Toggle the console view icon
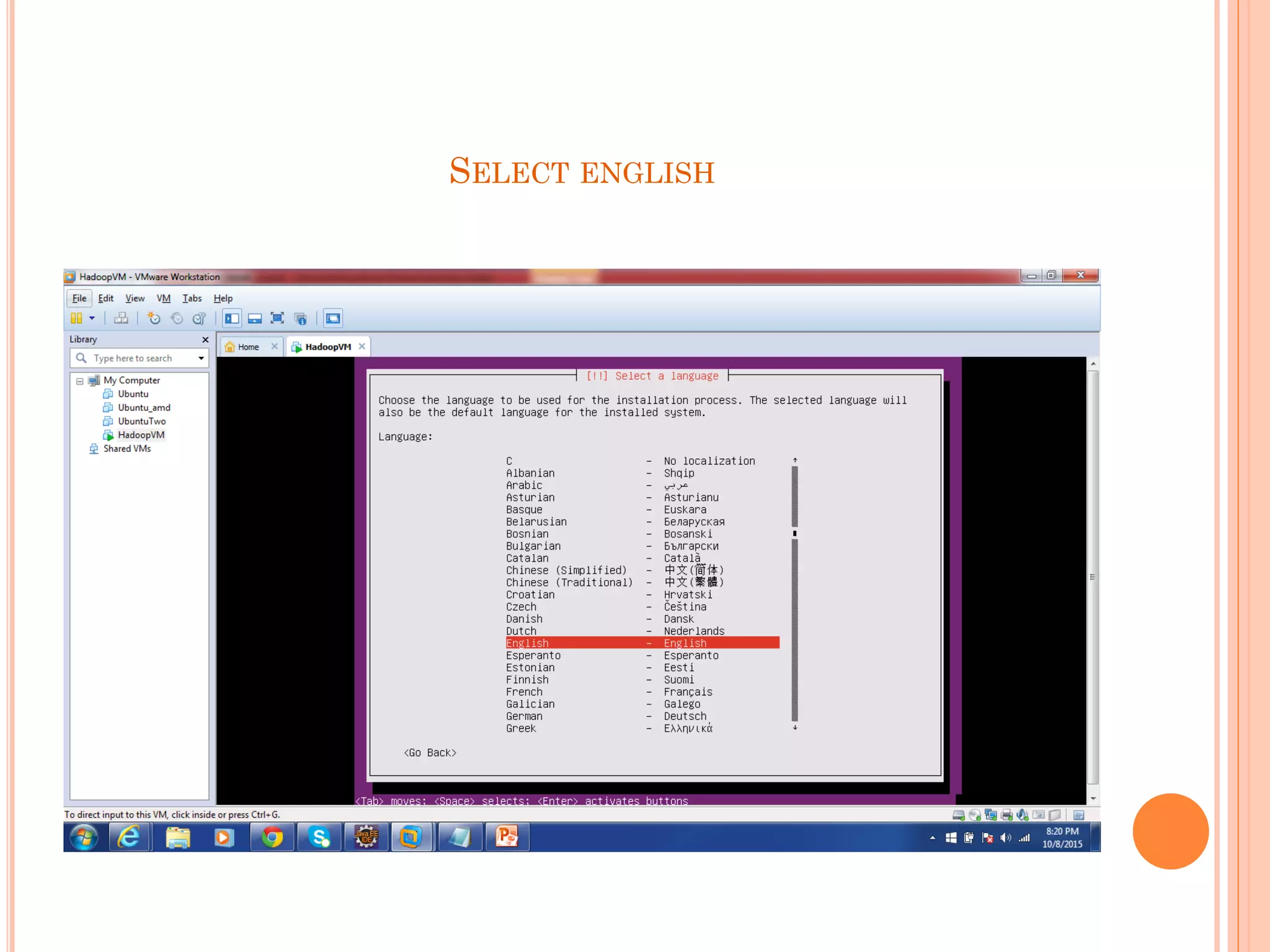Viewport: 1270px width, 952px height. pyautogui.click(x=333, y=318)
